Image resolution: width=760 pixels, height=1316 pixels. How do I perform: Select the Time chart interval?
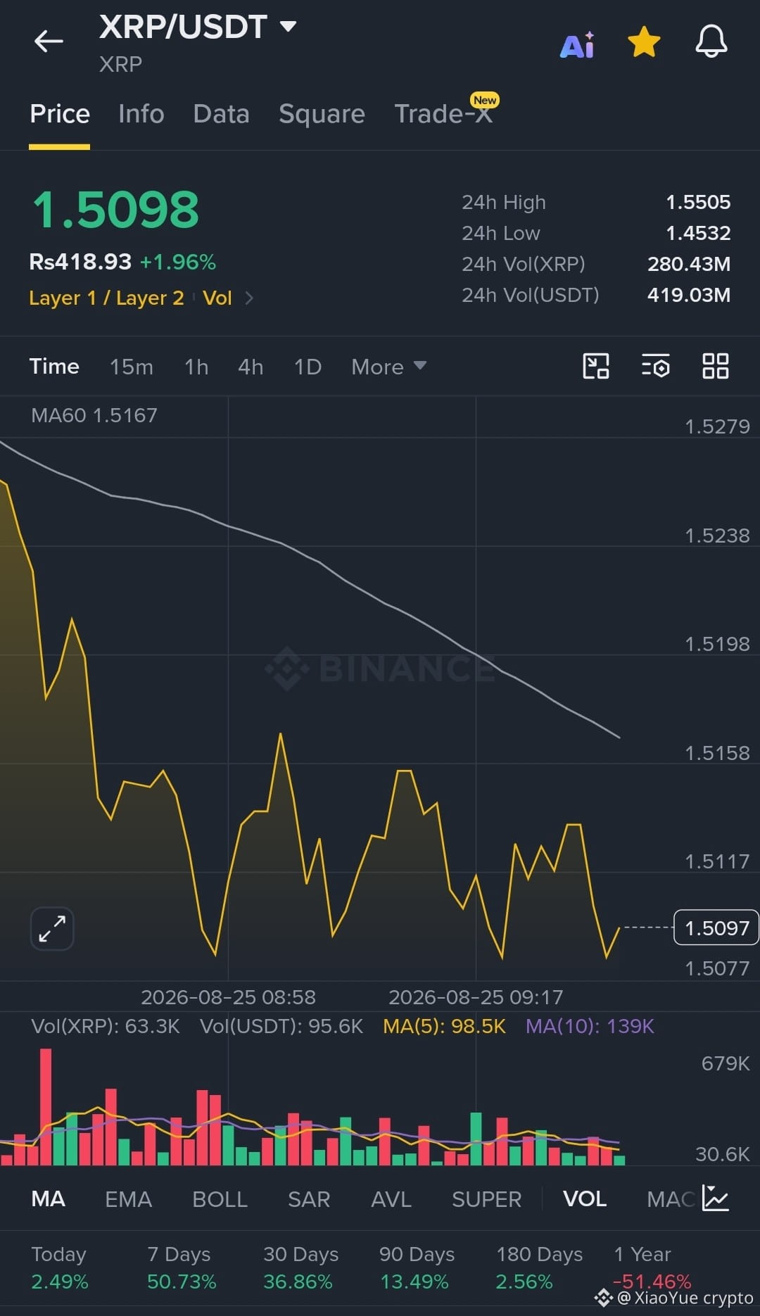click(54, 367)
